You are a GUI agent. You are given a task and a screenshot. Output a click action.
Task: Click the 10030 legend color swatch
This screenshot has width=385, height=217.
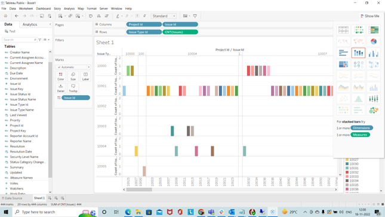(x=347, y=164)
